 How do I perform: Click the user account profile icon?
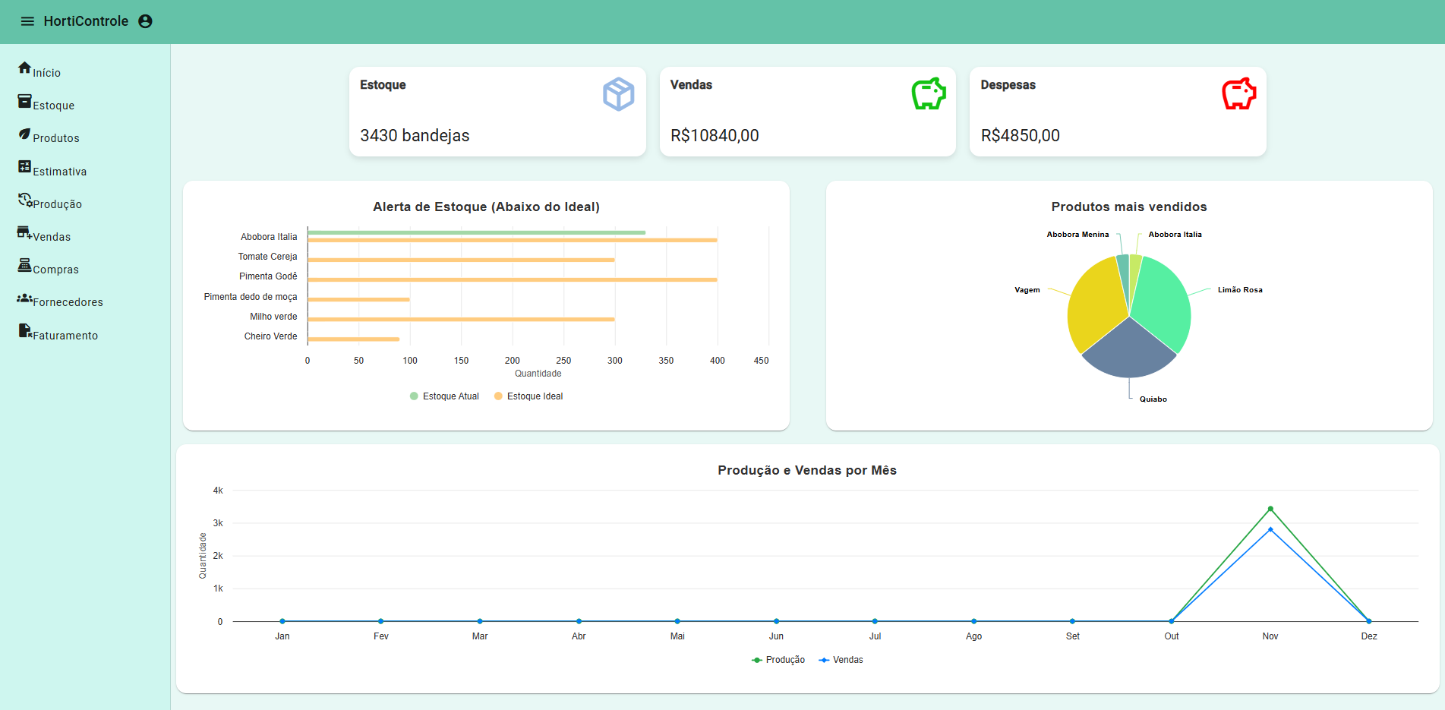coord(145,21)
